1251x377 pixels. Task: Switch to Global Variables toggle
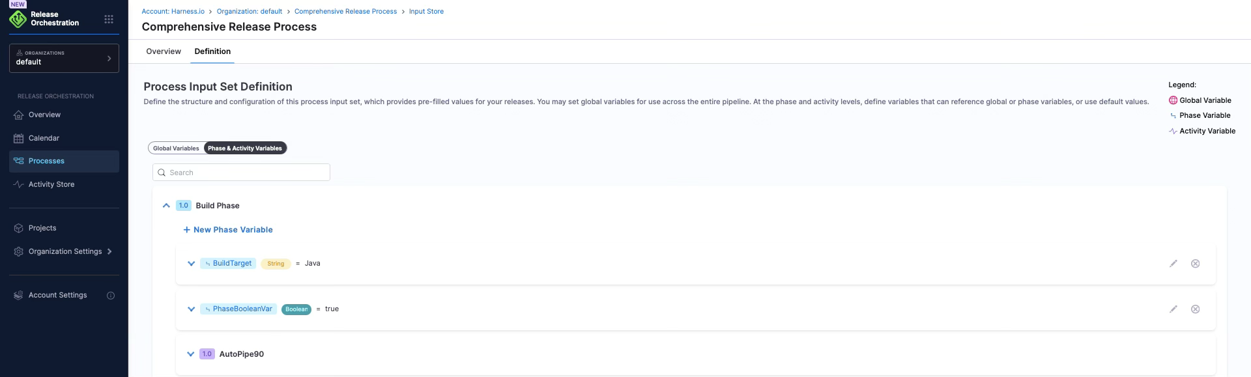[x=176, y=148]
